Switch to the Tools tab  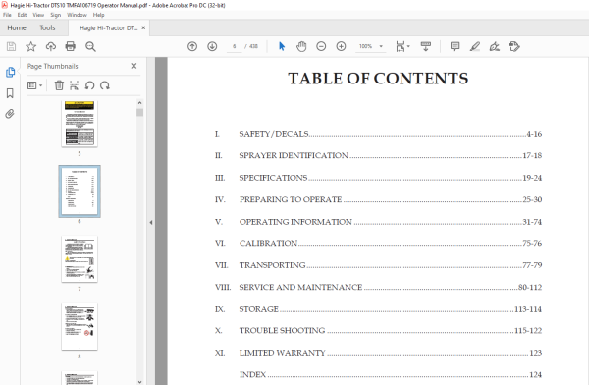pyautogui.click(x=47, y=27)
